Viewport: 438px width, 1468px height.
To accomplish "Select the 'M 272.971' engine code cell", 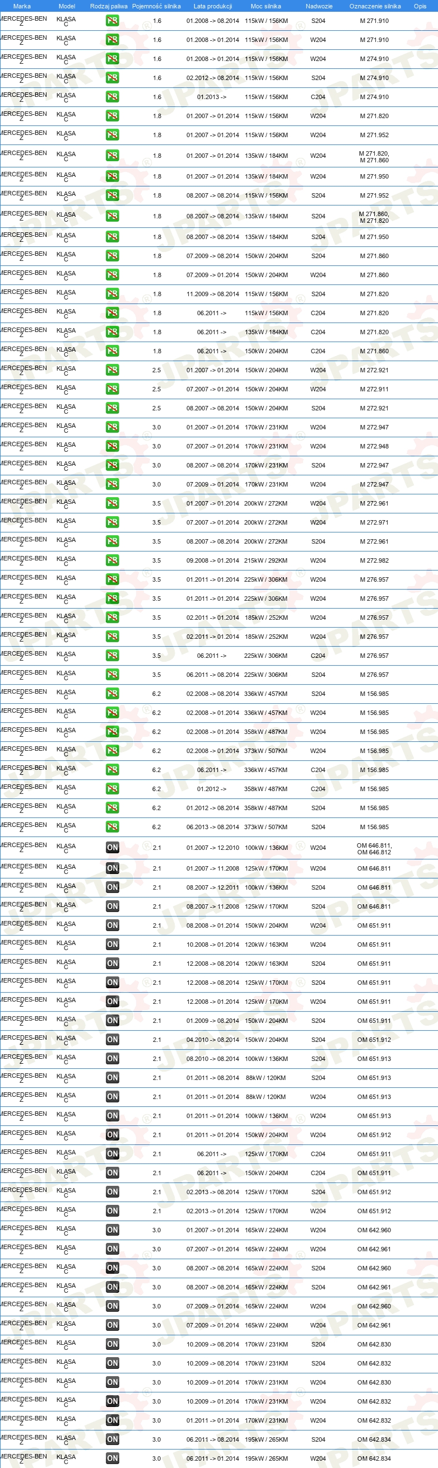I will coord(374,522).
